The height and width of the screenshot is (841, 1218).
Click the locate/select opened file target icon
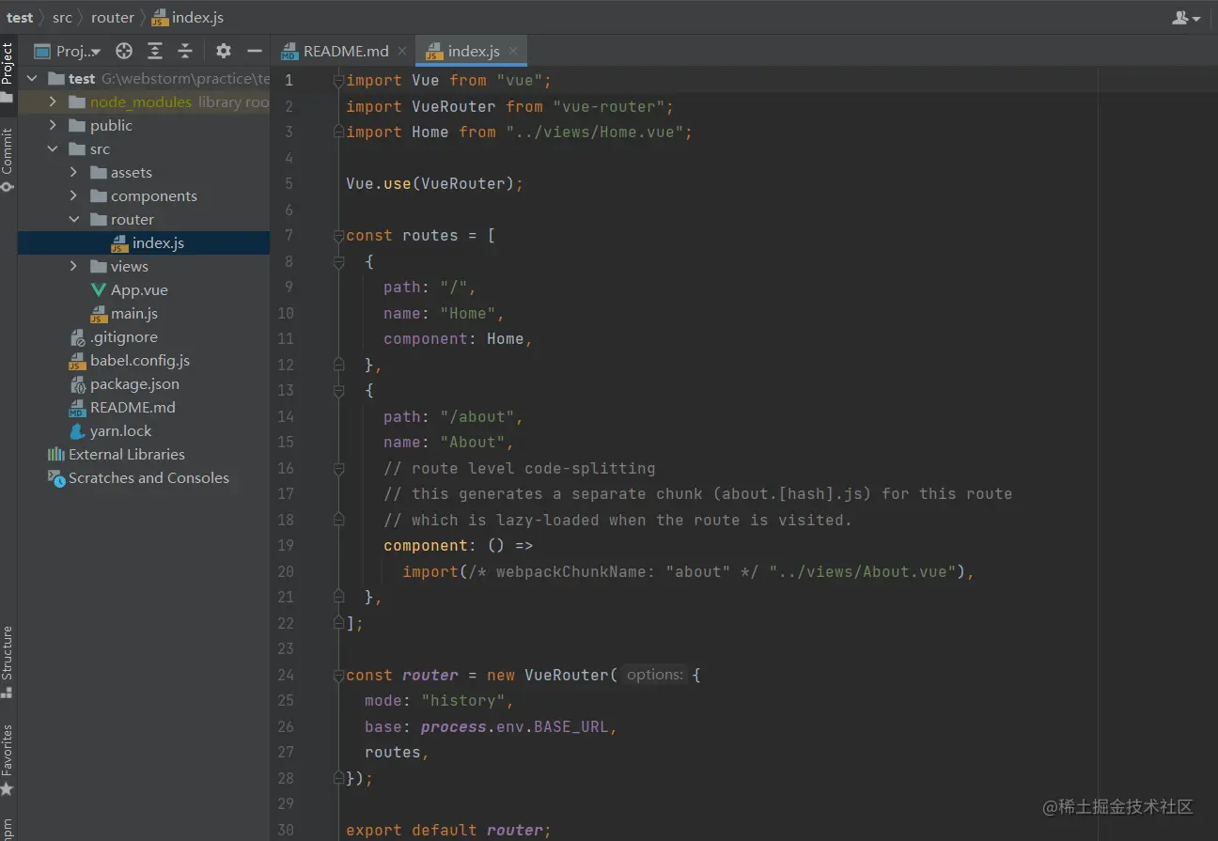point(124,51)
